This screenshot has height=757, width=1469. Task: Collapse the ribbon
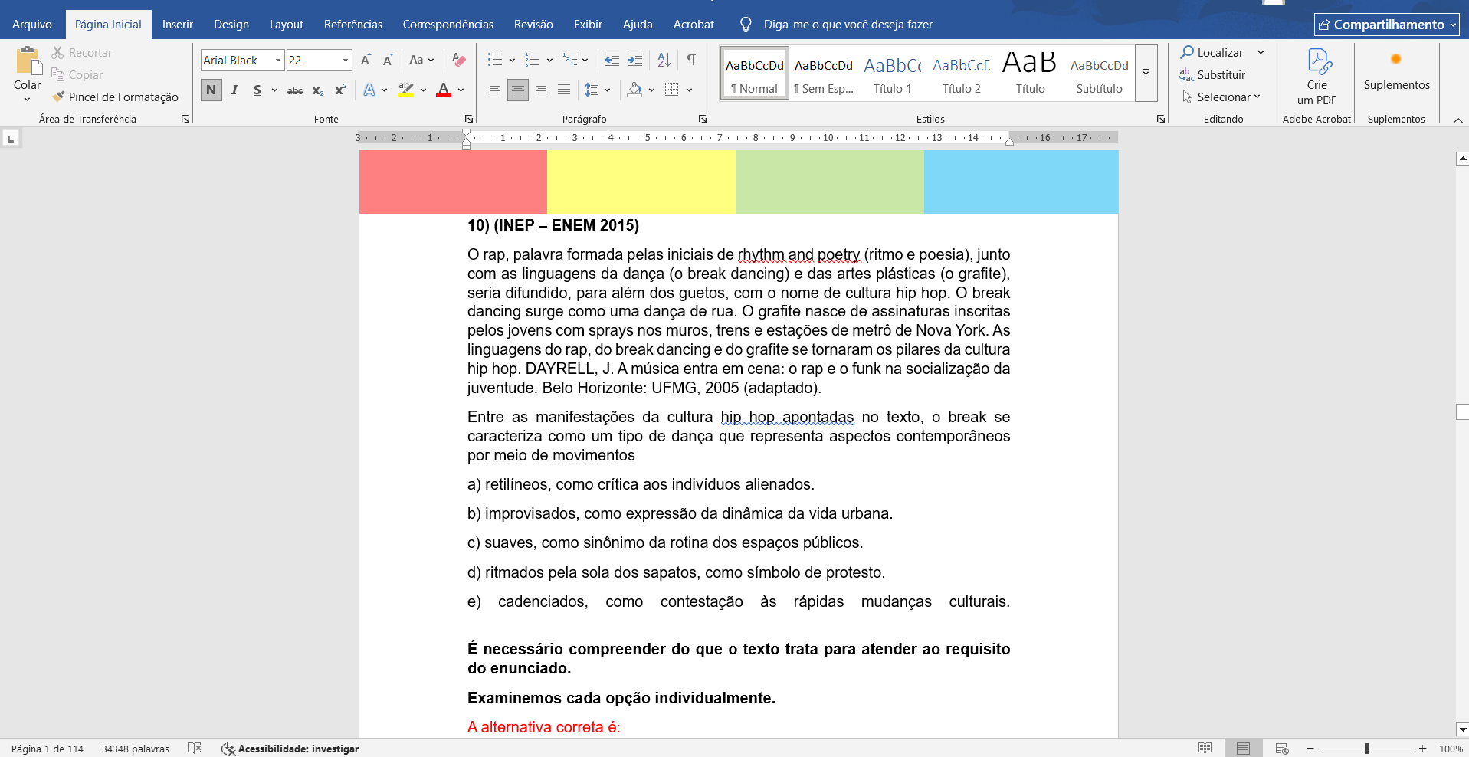[1458, 120]
